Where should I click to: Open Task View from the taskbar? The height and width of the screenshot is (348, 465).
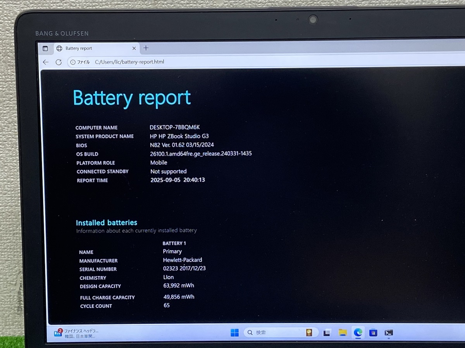[x=327, y=333]
